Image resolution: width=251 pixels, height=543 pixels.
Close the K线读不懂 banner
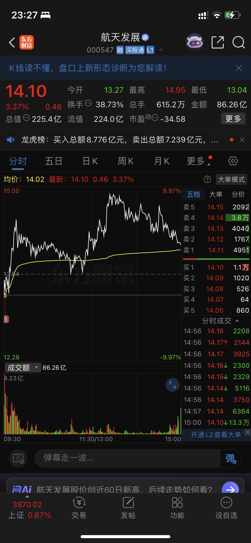239,68
